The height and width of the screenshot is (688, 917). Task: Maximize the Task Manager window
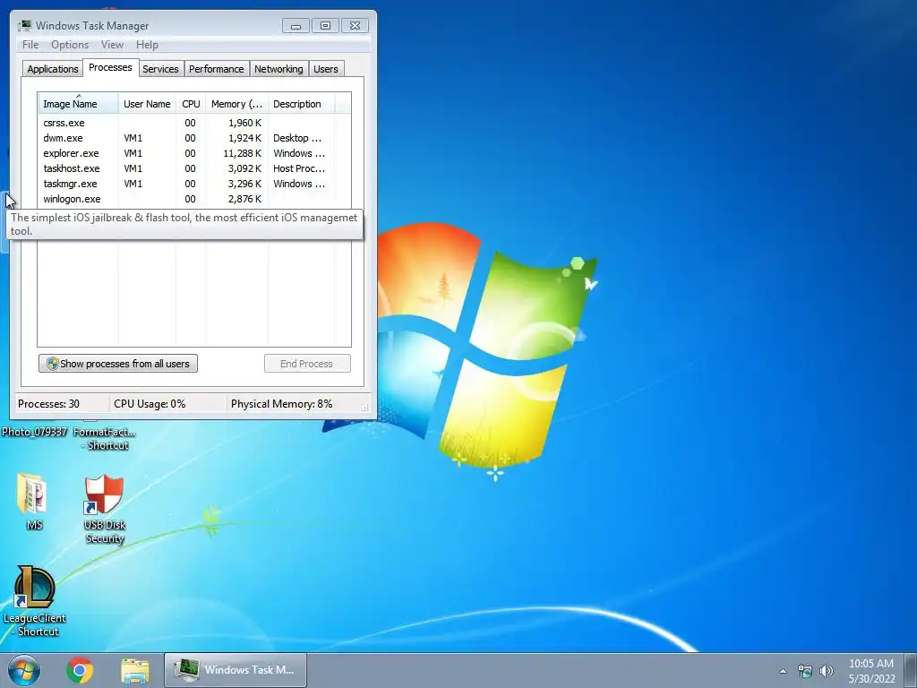click(325, 26)
